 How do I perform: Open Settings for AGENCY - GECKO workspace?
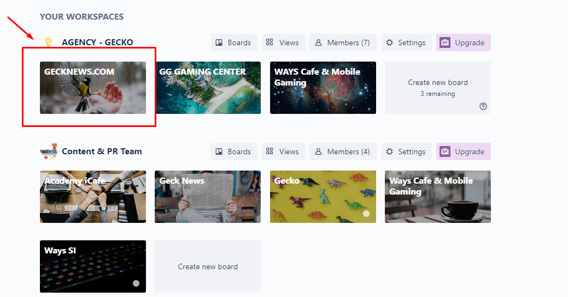tap(406, 43)
